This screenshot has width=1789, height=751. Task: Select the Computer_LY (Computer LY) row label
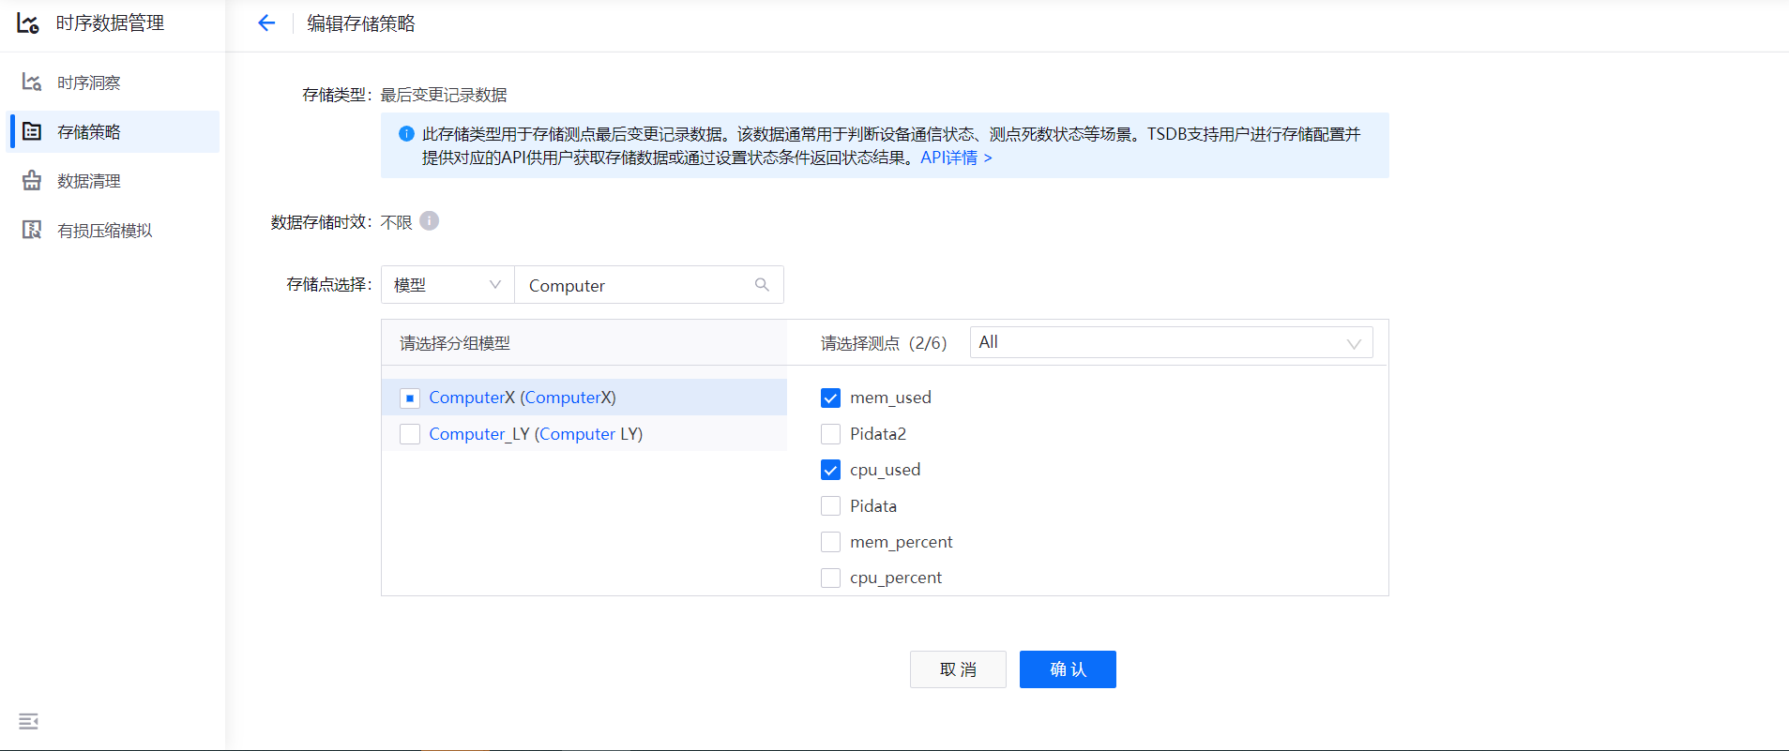(x=536, y=434)
